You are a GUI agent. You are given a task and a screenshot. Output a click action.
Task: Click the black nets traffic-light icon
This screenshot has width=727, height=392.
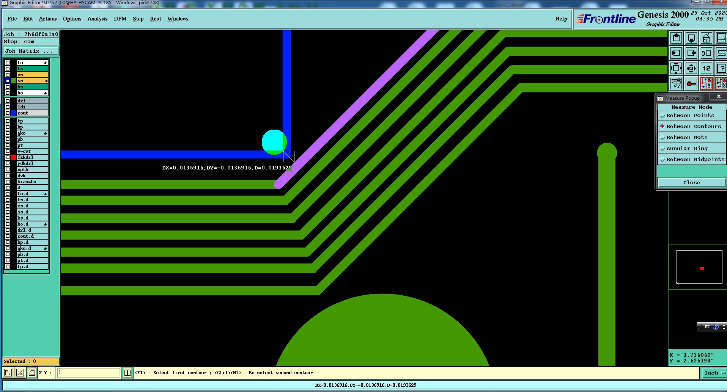[x=721, y=83]
